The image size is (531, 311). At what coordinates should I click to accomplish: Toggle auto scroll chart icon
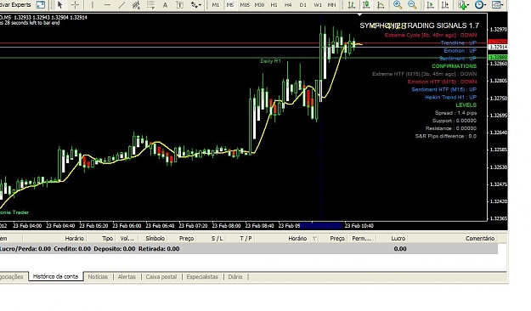pos(431,5)
